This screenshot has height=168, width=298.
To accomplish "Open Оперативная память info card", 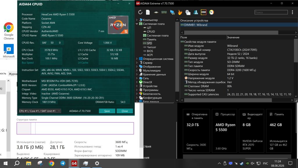I will (196, 131).
